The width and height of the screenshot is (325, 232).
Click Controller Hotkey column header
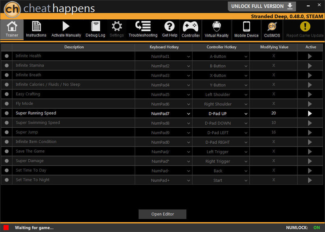[221, 47]
